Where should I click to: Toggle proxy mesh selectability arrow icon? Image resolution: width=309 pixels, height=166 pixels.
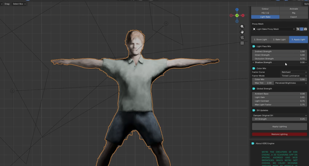[x=298, y=29]
